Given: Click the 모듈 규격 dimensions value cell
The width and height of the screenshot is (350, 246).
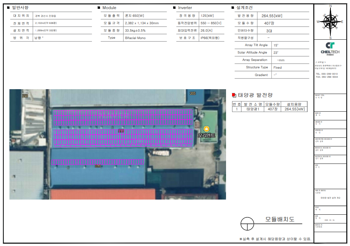Looking at the screenshot, I should [141, 23].
